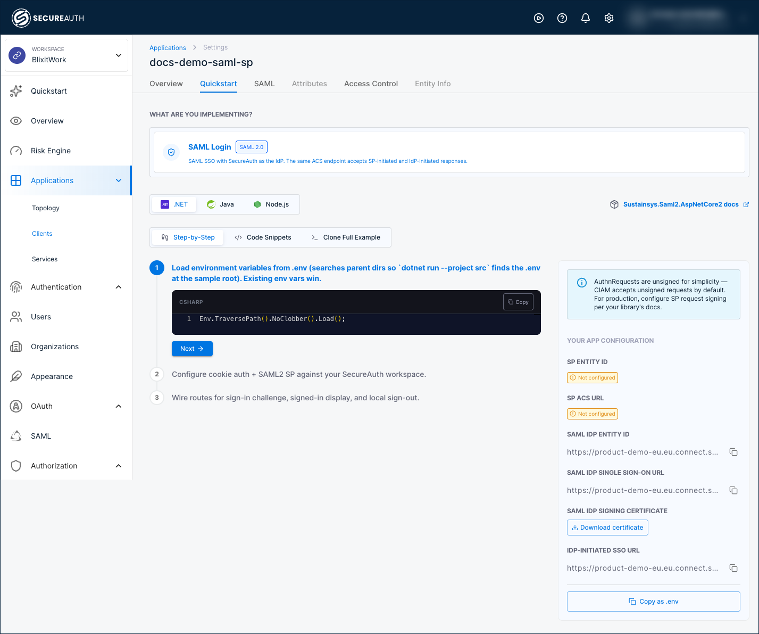Switch to the SAML tab
The width and height of the screenshot is (759, 634).
(264, 84)
